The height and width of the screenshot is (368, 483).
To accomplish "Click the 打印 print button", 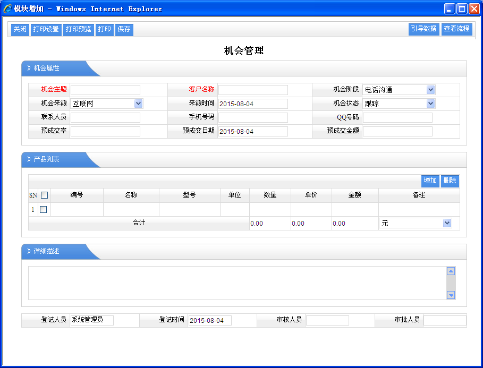I will click(x=105, y=29).
